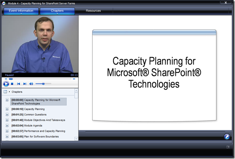Click the 00:13 elapsed time display

click(74, 75)
